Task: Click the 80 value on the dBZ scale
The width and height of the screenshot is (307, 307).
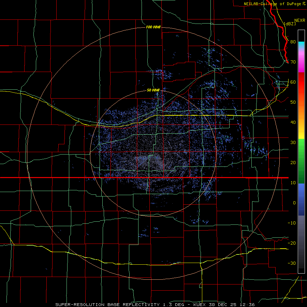Action: [x=293, y=42]
